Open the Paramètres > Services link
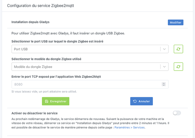195x138 pixels. (129, 127)
